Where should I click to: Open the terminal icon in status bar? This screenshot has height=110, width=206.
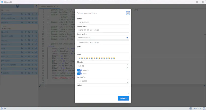click(x=191, y=108)
